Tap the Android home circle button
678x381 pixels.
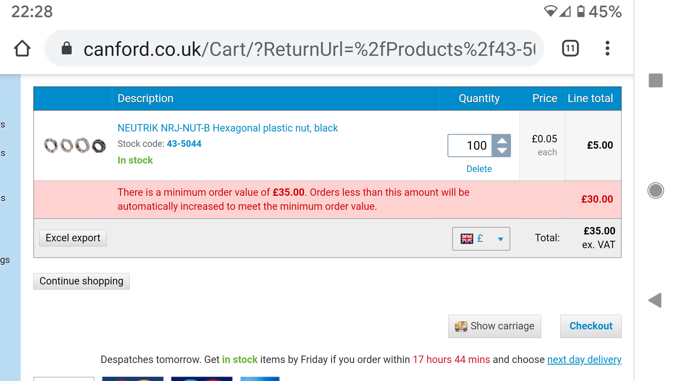click(656, 190)
